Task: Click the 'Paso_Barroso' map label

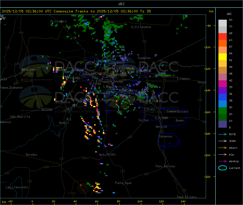Action: click(x=165, y=166)
